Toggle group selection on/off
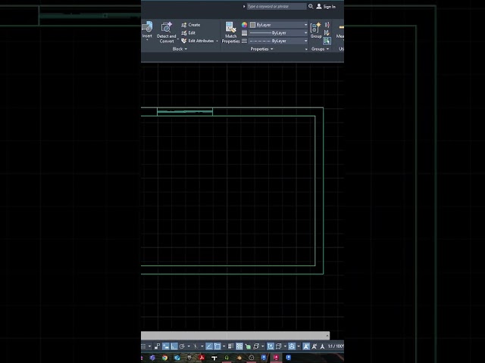This screenshot has width=485, height=363. pos(327,41)
